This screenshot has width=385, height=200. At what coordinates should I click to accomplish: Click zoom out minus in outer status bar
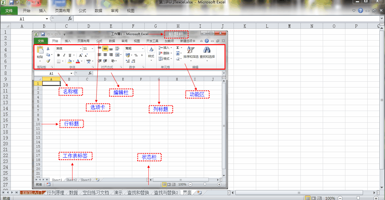click(x=340, y=198)
